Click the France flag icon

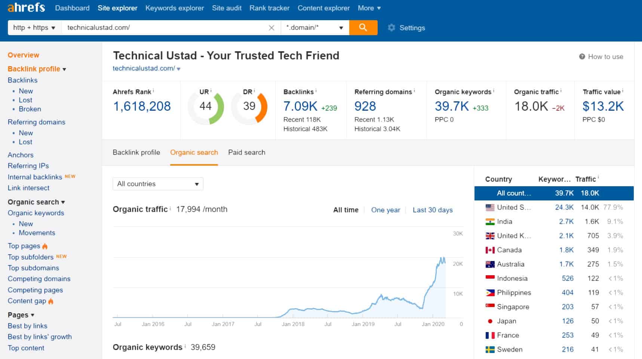click(x=490, y=335)
